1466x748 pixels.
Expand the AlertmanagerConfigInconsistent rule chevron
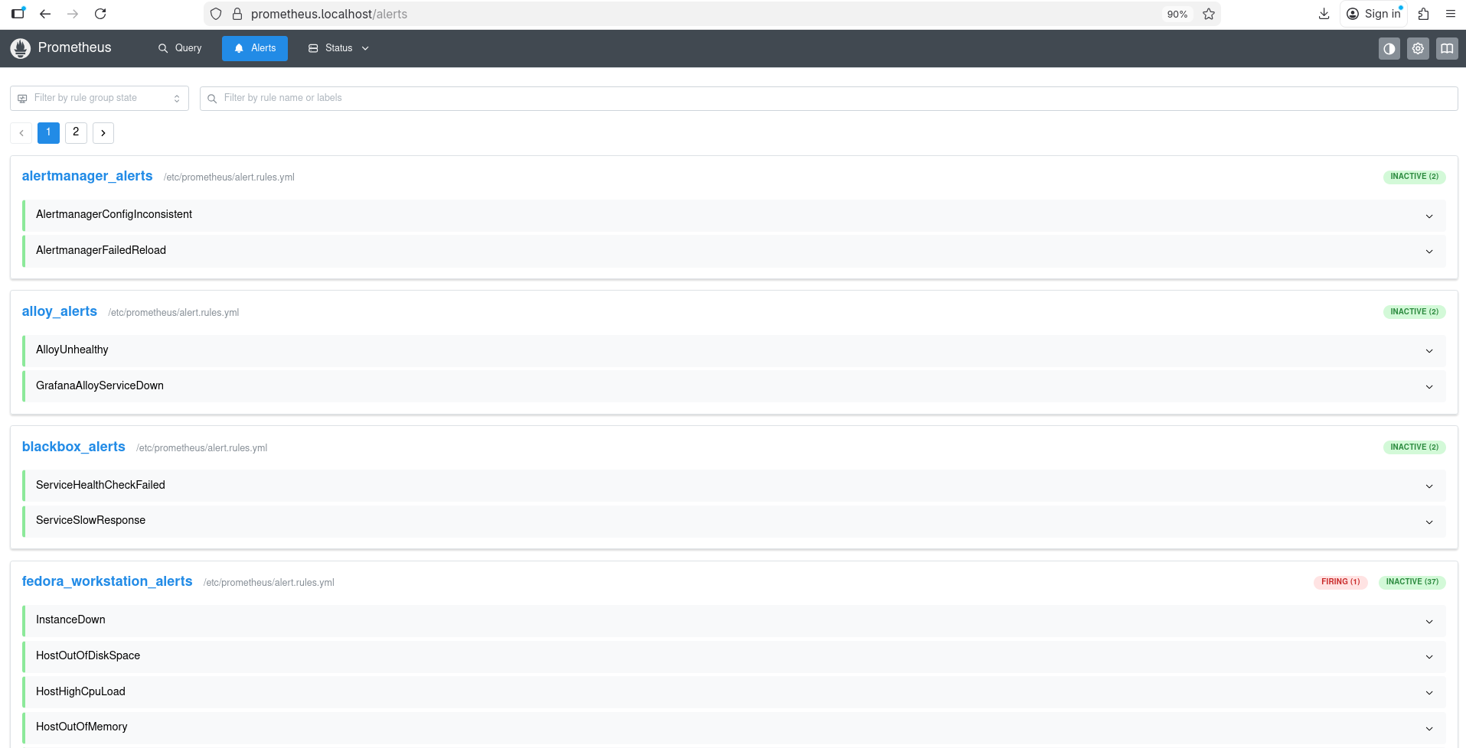click(x=1429, y=216)
